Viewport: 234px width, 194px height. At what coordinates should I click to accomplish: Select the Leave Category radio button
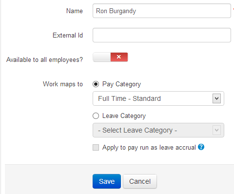[x=96, y=116]
